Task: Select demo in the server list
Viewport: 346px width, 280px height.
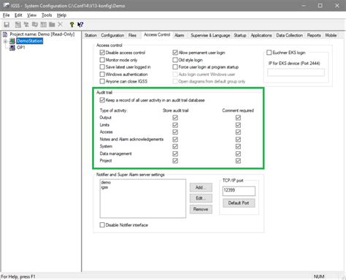Action: (106, 183)
